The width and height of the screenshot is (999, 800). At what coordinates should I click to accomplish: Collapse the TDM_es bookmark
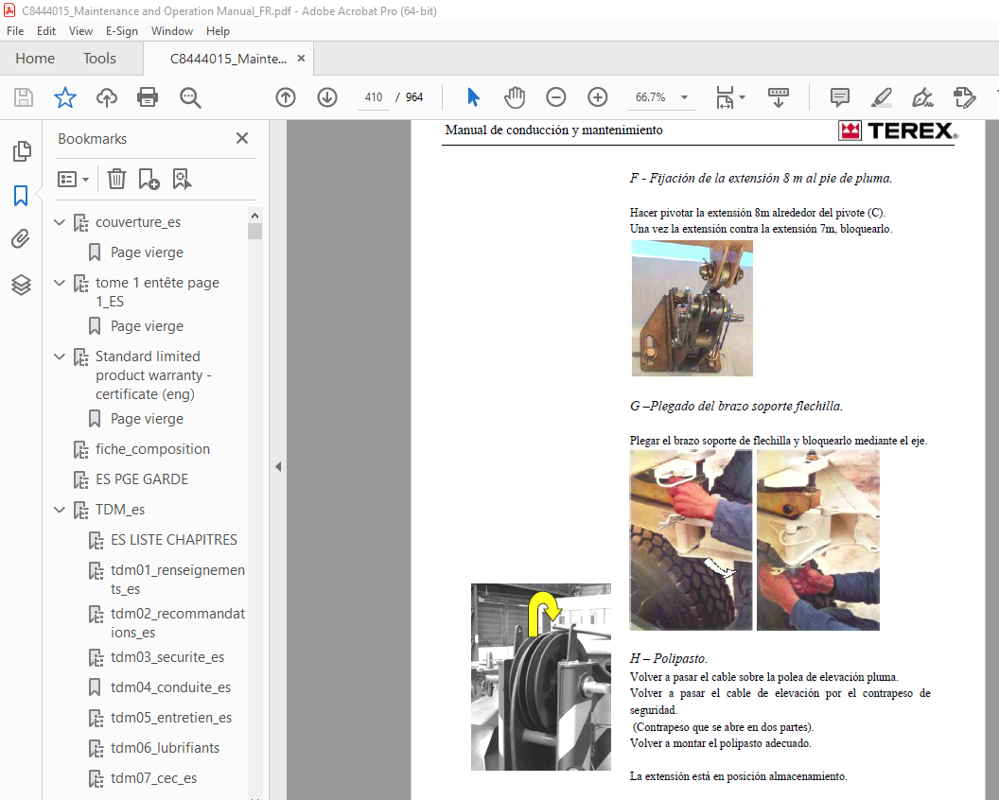[x=60, y=510]
